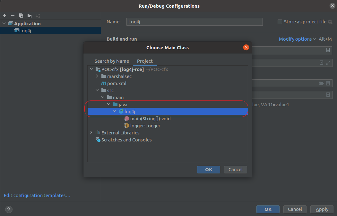Create a new configuration folder
The height and width of the screenshot is (216, 337).
click(x=30, y=16)
